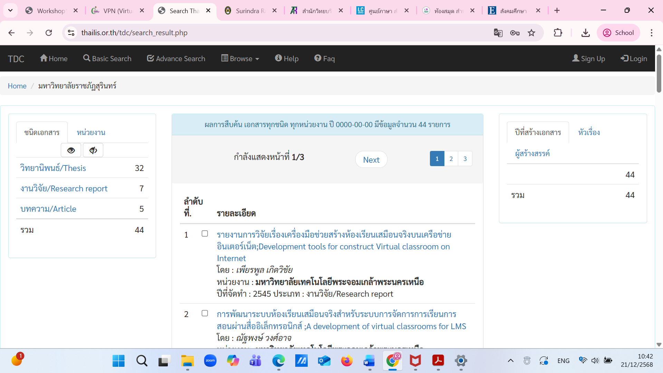Click the Google Translate icon in address bar
This screenshot has height=373, width=663.
coord(498,33)
